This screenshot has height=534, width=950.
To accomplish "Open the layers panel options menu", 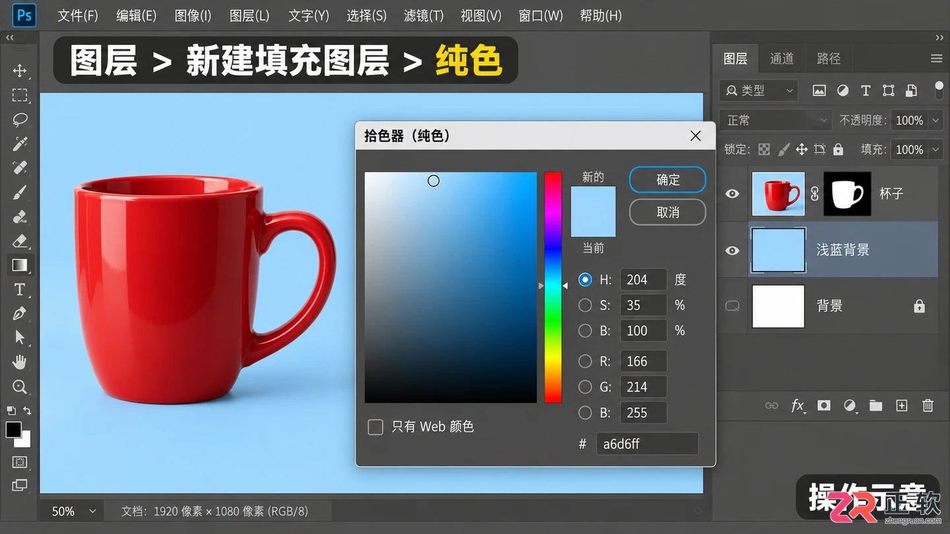I will coord(936,59).
